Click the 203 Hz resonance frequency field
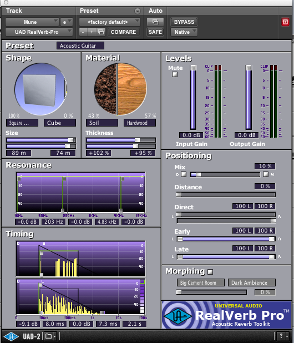Screen dimensions: 294x343 pyautogui.click(x=54, y=222)
